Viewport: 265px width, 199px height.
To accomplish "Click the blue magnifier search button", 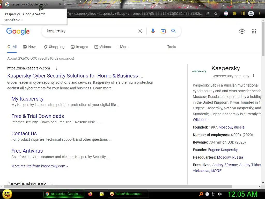I will 173,31.
